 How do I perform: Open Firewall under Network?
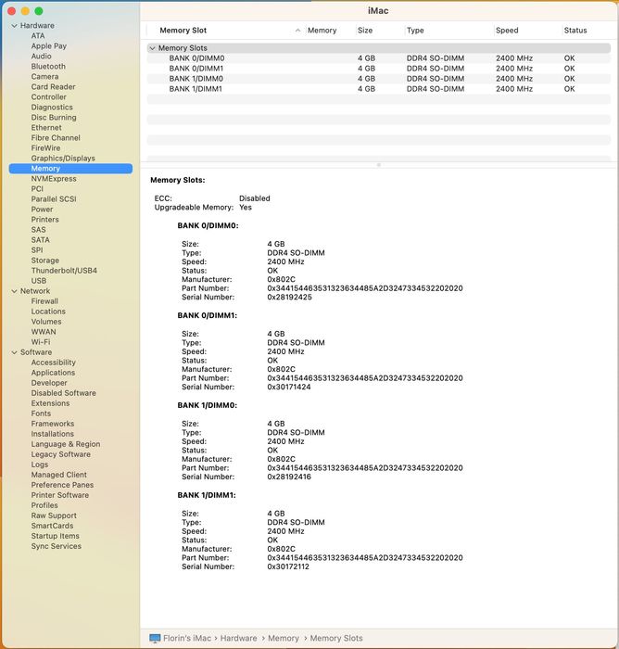tap(44, 301)
